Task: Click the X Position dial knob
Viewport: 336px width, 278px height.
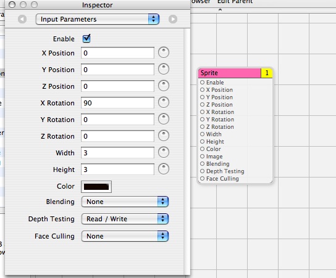Action: (164, 52)
